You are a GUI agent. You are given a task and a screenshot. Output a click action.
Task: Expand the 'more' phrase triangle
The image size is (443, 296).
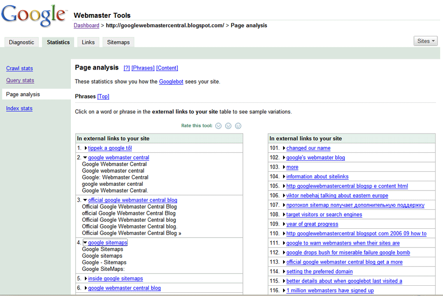coord(284,167)
